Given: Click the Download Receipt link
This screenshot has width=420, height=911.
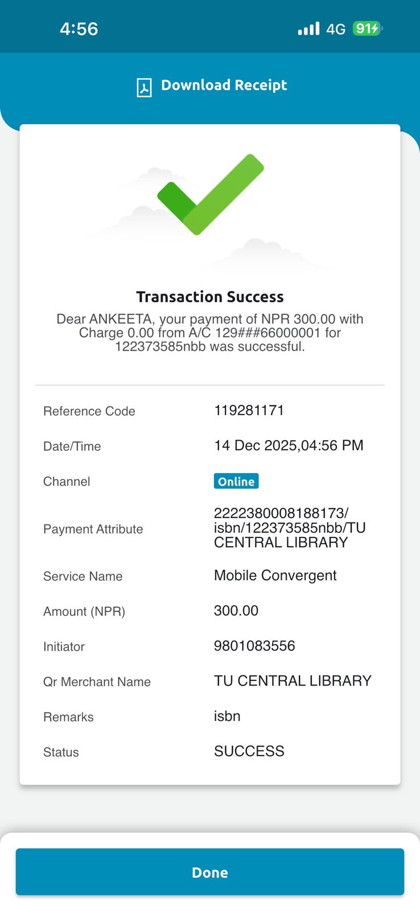Looking at the screenshot, I should pyautogui.click(x=224, y=85).
